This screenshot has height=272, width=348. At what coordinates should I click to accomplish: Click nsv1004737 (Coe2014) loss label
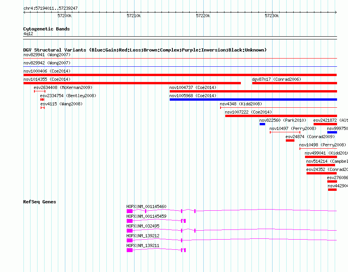pyautogui.click(x=193, y=87)
